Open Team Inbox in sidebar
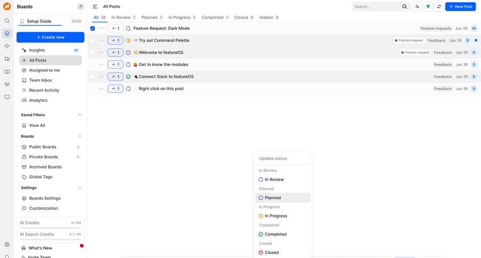Image resolution: width=481 pixels, height=258 pixels. click(x=50, y=80)
